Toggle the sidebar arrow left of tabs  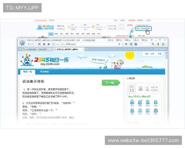pos(20,49)
